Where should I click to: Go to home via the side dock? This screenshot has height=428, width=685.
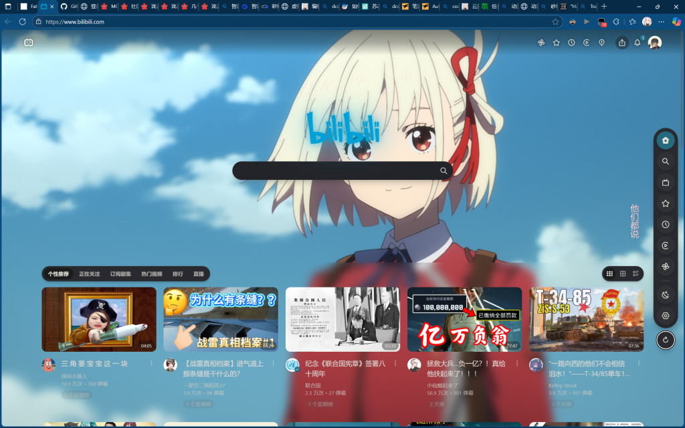[x=666, y=140]
